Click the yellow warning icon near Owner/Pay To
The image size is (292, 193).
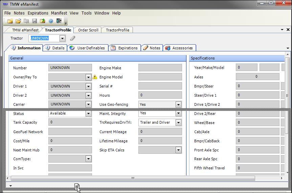(95, 77)
